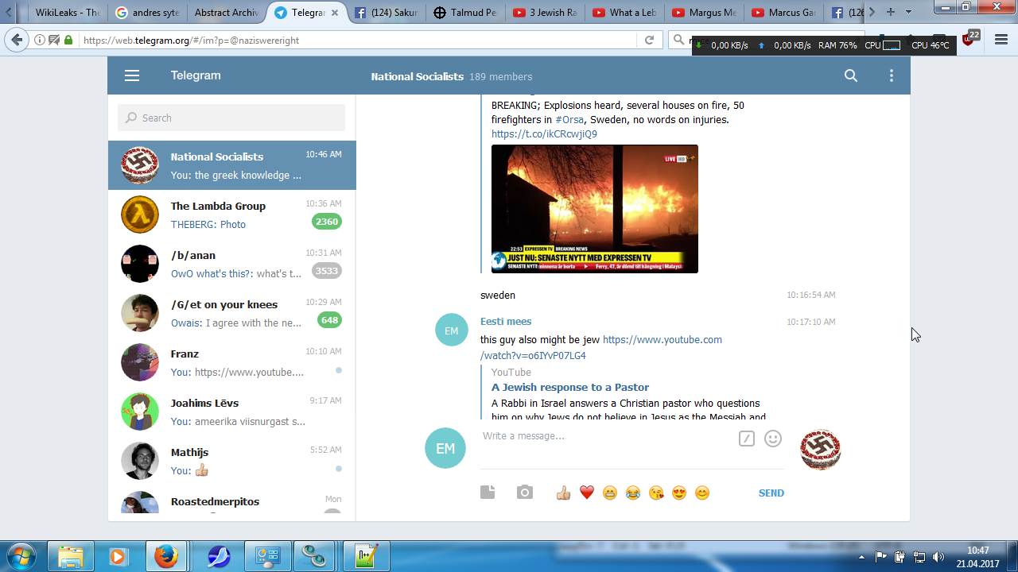Click the uBlock extension icon with badge 22
The image size is (1018, 572).
click(x=970, y=38)
